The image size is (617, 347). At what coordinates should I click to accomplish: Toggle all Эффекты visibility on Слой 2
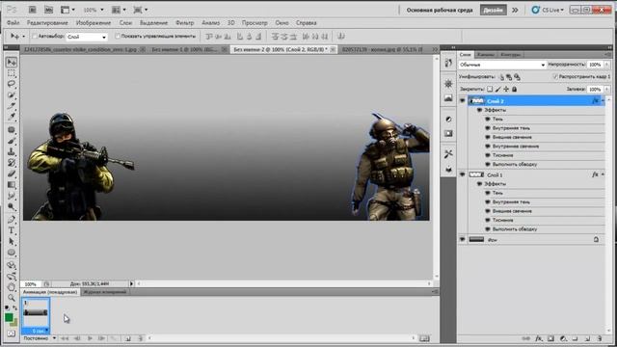[x=479, y=110]
